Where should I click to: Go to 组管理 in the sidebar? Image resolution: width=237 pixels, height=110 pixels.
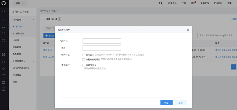[16, 41]
